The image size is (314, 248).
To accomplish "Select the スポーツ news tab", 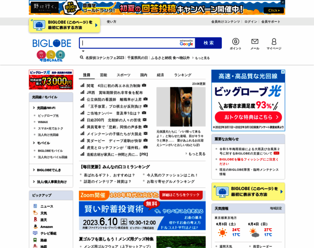I will 124,75.
